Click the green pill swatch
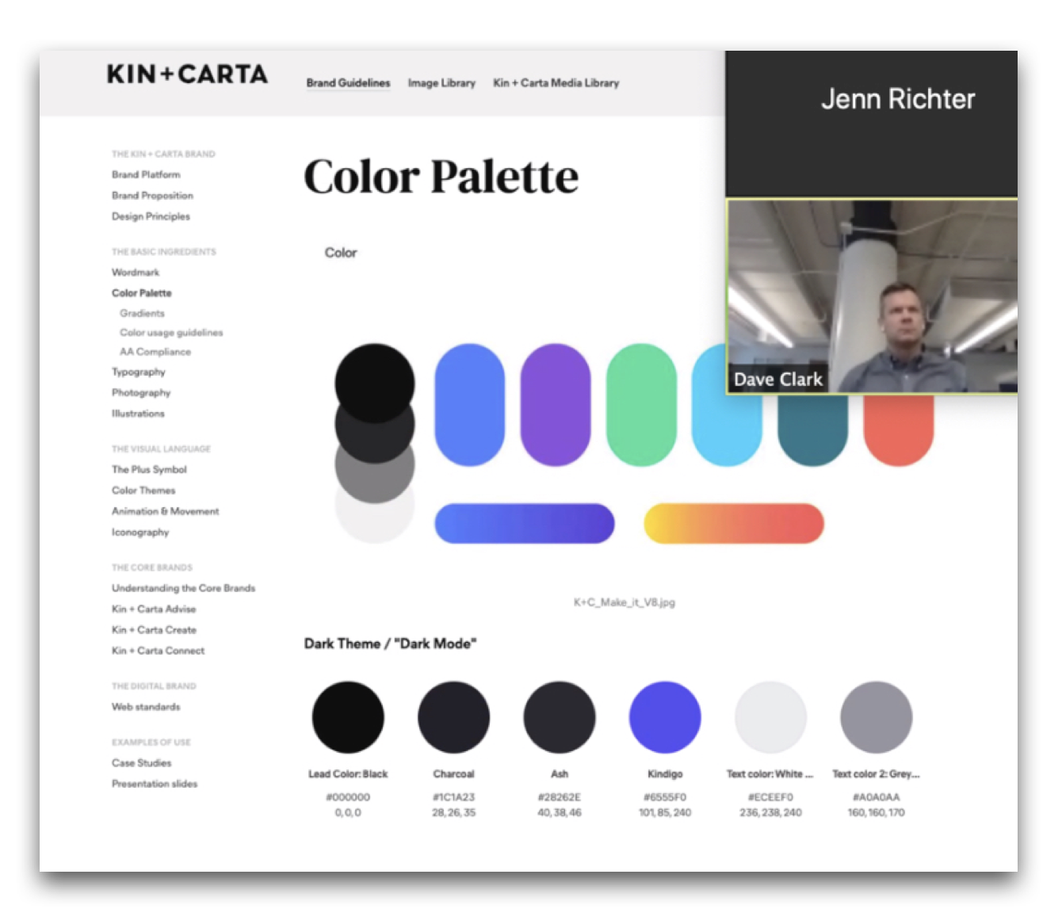This screenshot has width=1062, height=924. [641, 404]
